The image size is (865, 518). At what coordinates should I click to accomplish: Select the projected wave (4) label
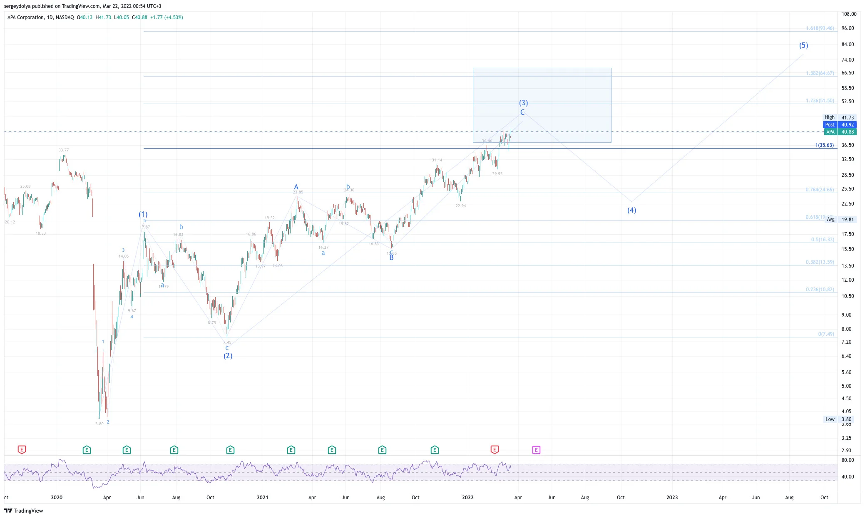631,210
